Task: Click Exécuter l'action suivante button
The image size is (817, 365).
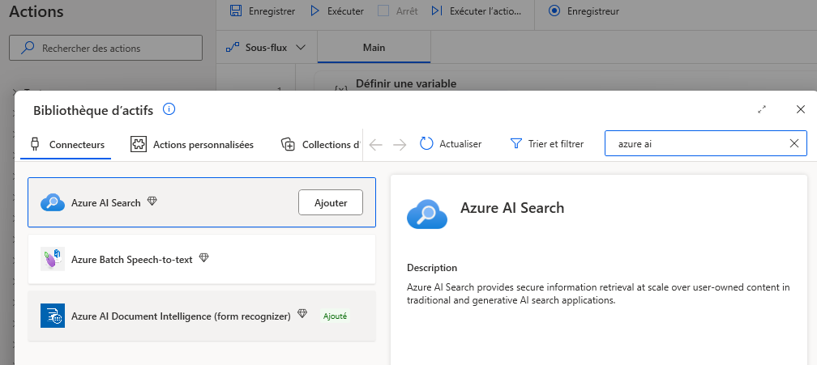Action: click(x=476, y=11)
